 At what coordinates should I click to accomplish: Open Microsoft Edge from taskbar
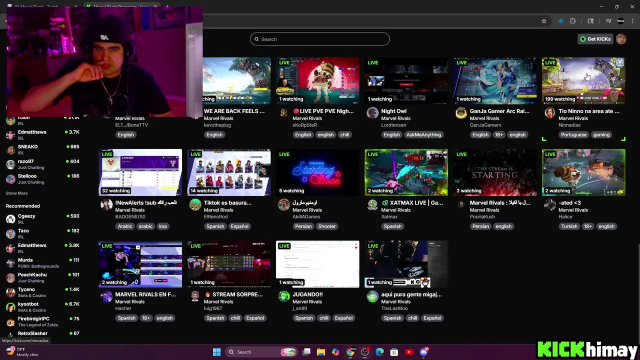pos(379,352)
